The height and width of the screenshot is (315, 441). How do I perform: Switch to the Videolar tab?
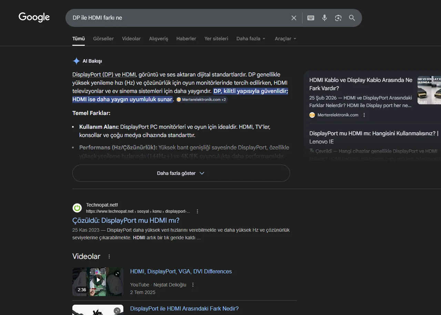pos(131,39)
